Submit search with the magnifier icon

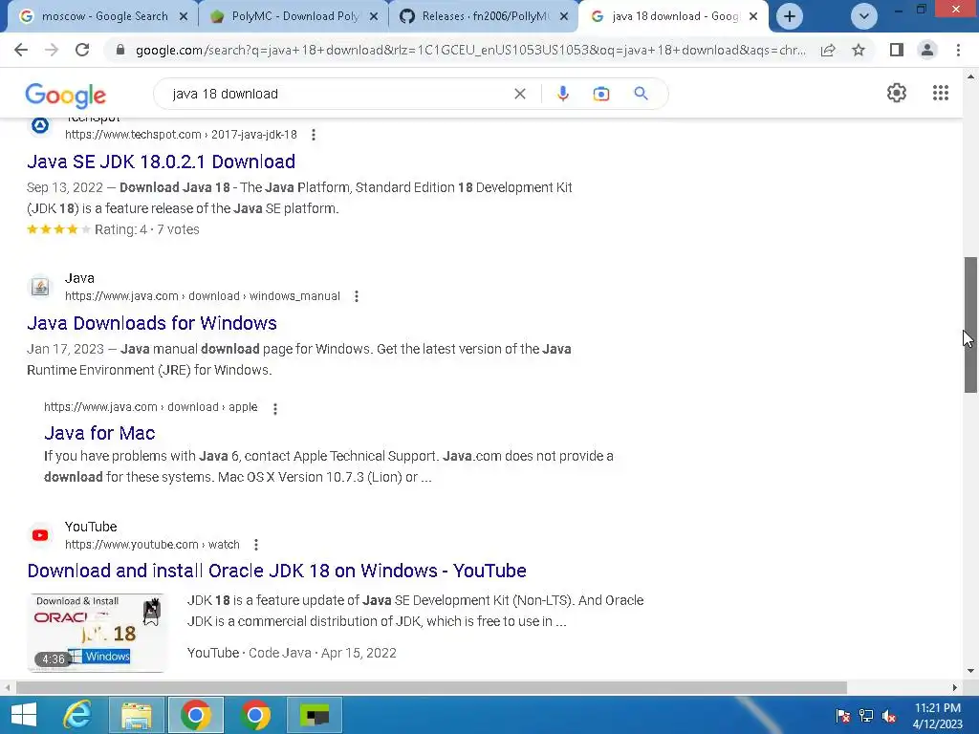coord(641,94)
